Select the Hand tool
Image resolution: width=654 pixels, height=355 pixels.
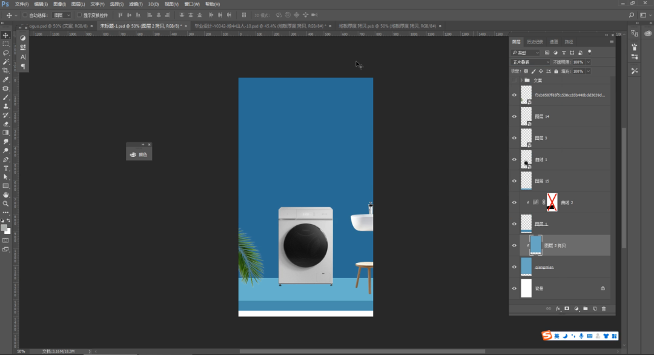click(6, 194)
